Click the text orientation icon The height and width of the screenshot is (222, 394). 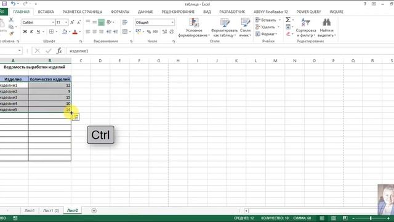(x=109, y=22)
